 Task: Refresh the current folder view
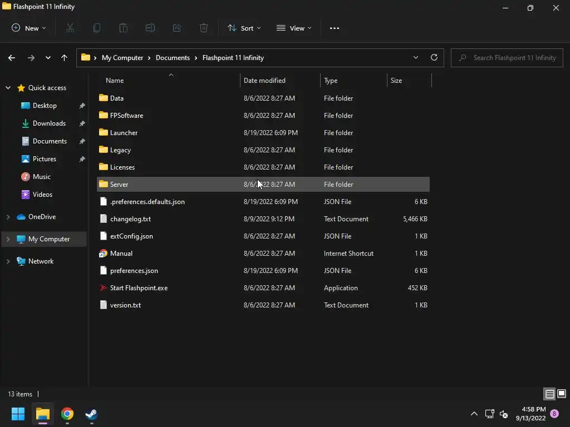[x=434, y=57]
